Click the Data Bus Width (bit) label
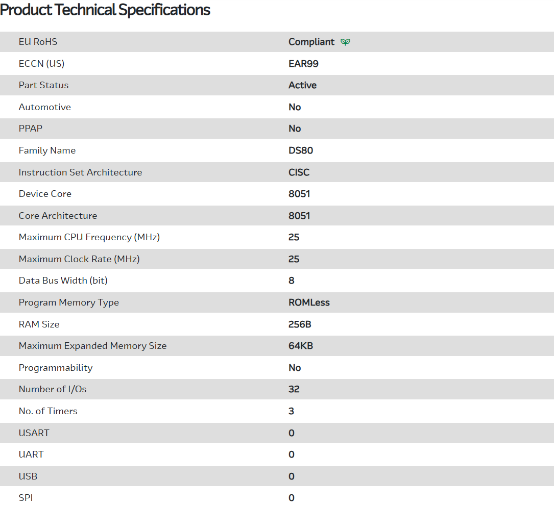The image size is (554, 506). 63,281
